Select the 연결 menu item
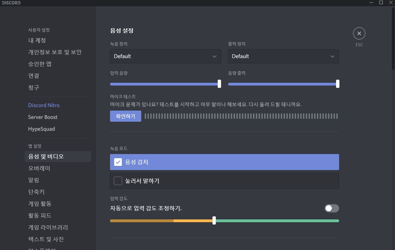This screenshot has width=395, height=250. 34,76
